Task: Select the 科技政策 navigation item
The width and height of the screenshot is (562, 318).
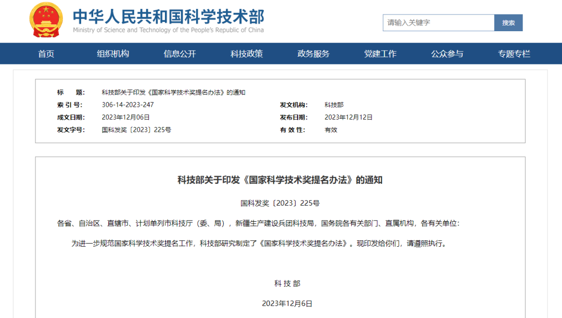Action: tap(247, 54)
